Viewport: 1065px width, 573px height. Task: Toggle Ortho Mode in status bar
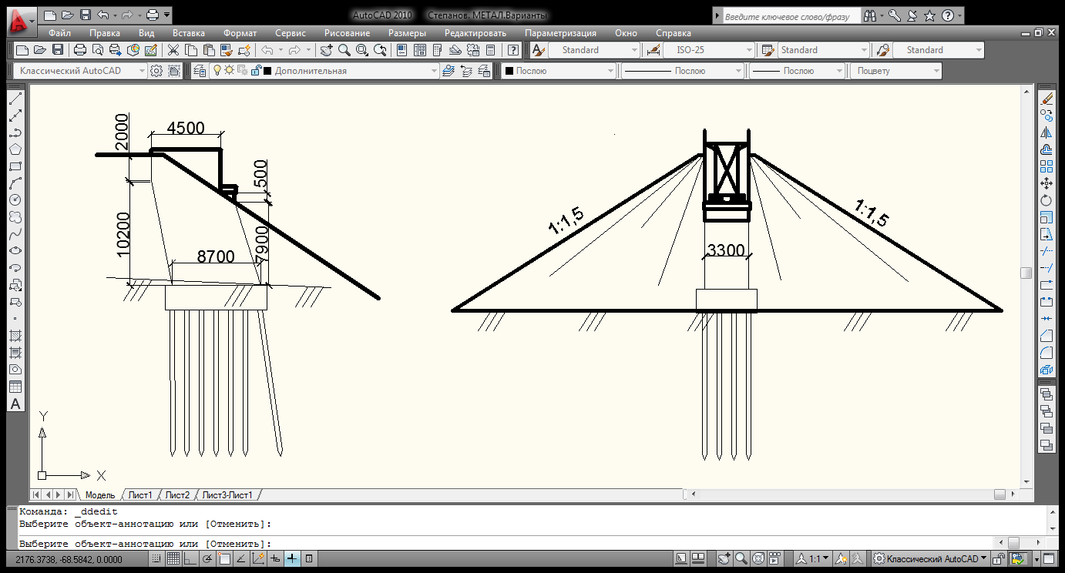pos(191,558)
